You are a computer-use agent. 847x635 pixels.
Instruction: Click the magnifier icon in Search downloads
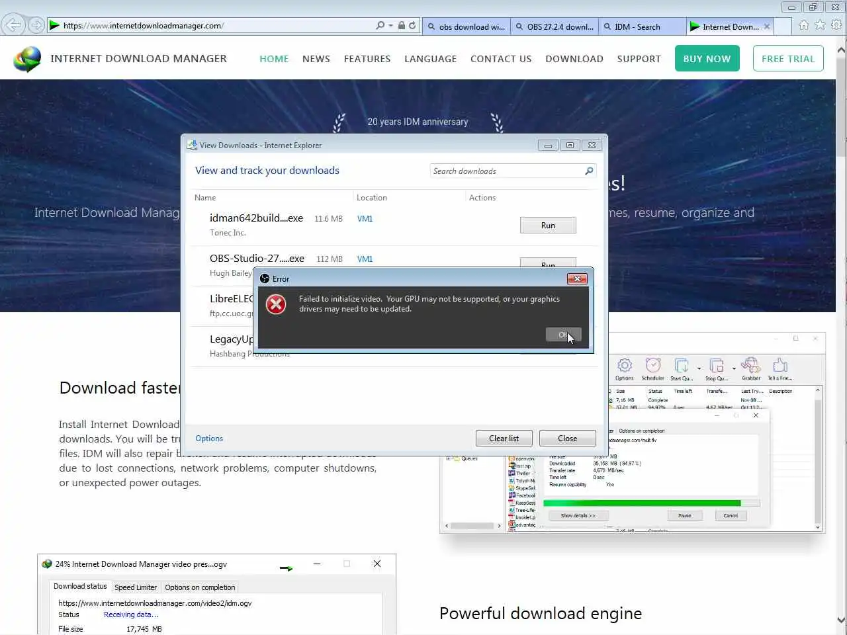589,171
